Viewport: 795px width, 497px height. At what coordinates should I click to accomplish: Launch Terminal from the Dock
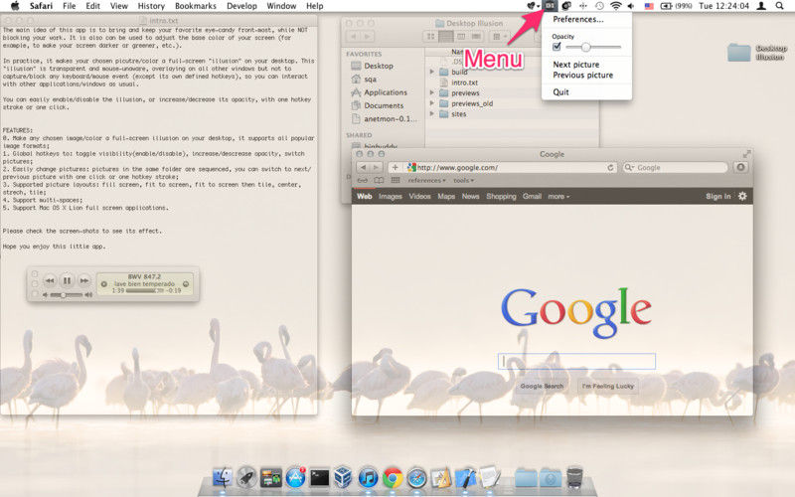pyautogui.click(x=320, y=477)
